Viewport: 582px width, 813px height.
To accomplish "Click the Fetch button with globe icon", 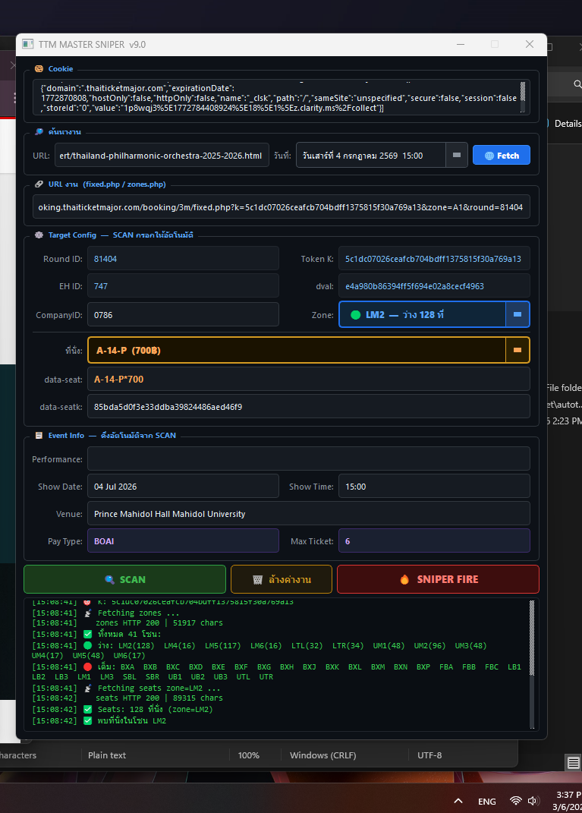I will click(x=501, y=156).
